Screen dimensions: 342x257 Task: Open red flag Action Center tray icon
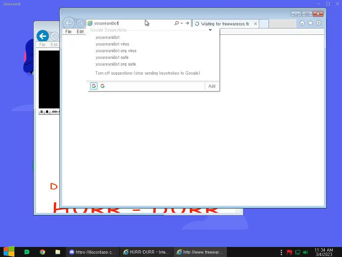pyautogui.click(x=290, y=252)
